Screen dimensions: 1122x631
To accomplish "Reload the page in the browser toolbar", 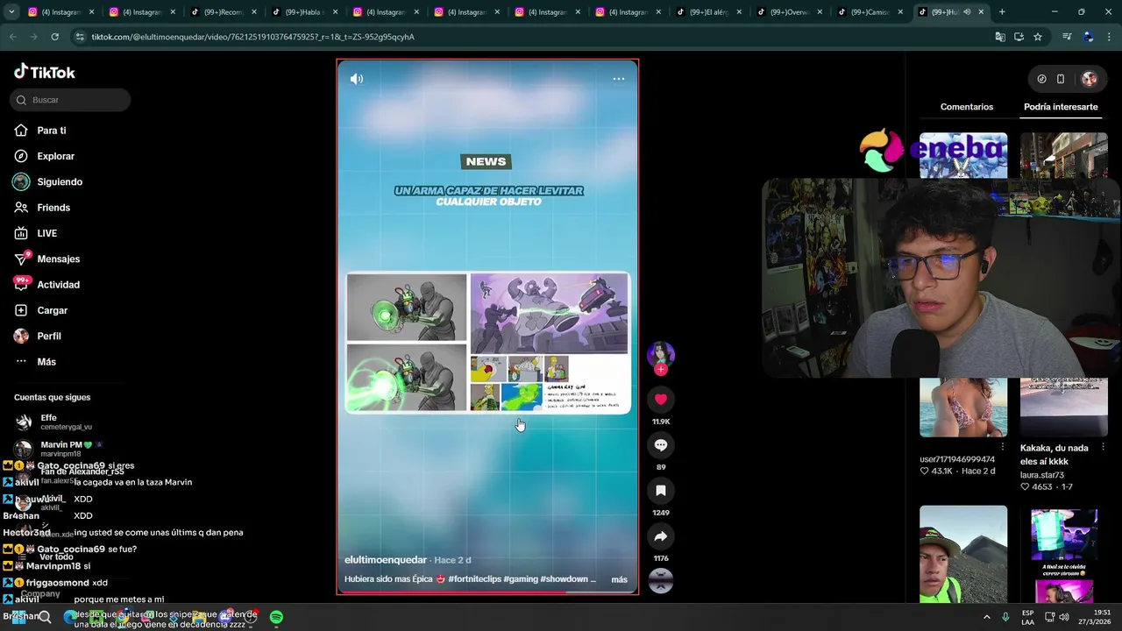I will tap(54, 37).
